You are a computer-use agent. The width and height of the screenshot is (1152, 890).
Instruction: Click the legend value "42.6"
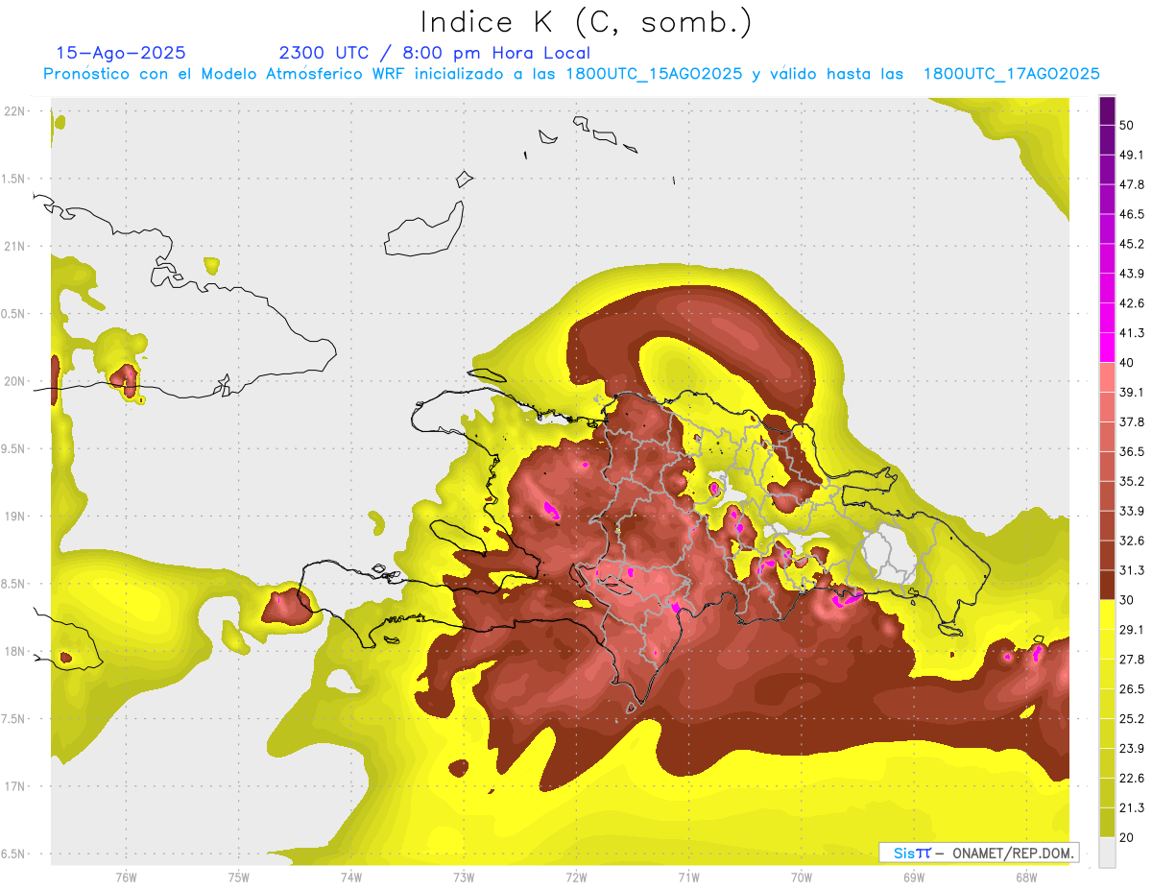click(1132, 303)
